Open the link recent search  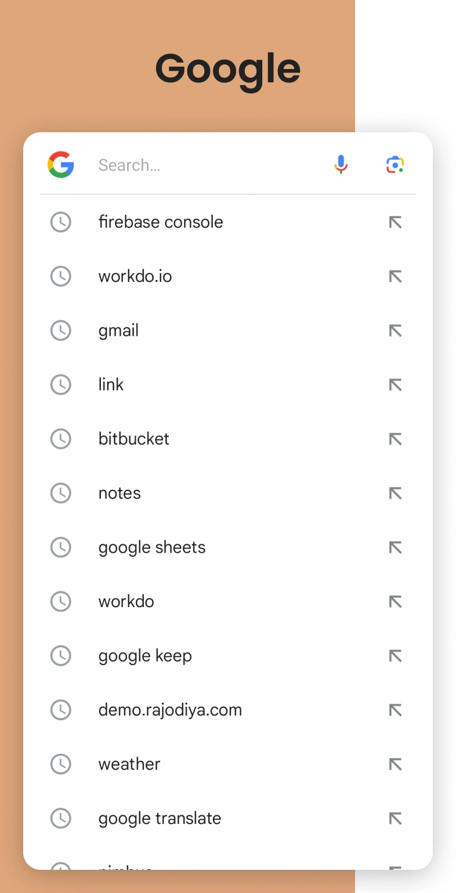point(228,384)
